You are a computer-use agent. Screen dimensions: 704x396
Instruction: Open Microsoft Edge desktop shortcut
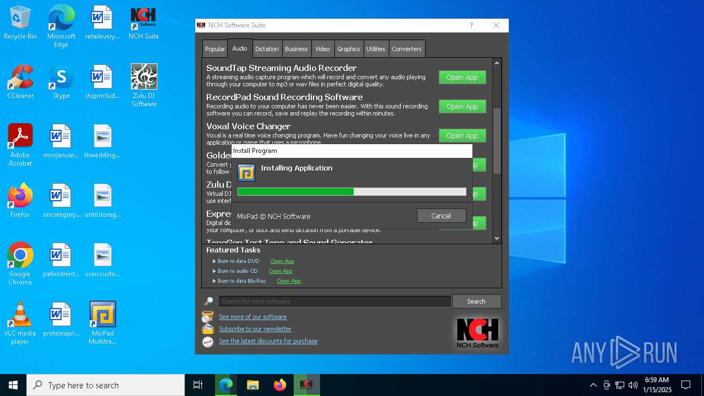tap(61, 26)
